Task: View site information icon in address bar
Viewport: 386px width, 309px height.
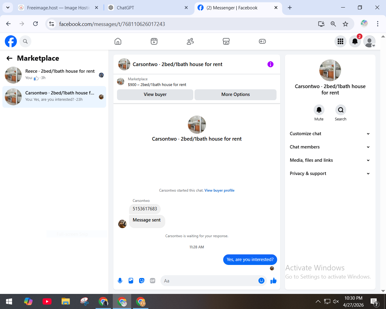Action: point(52,24)
